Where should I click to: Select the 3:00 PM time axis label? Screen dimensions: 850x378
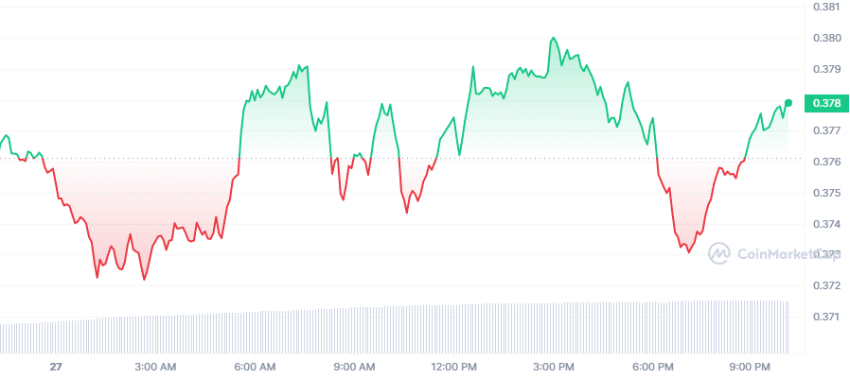click(554, 367)
